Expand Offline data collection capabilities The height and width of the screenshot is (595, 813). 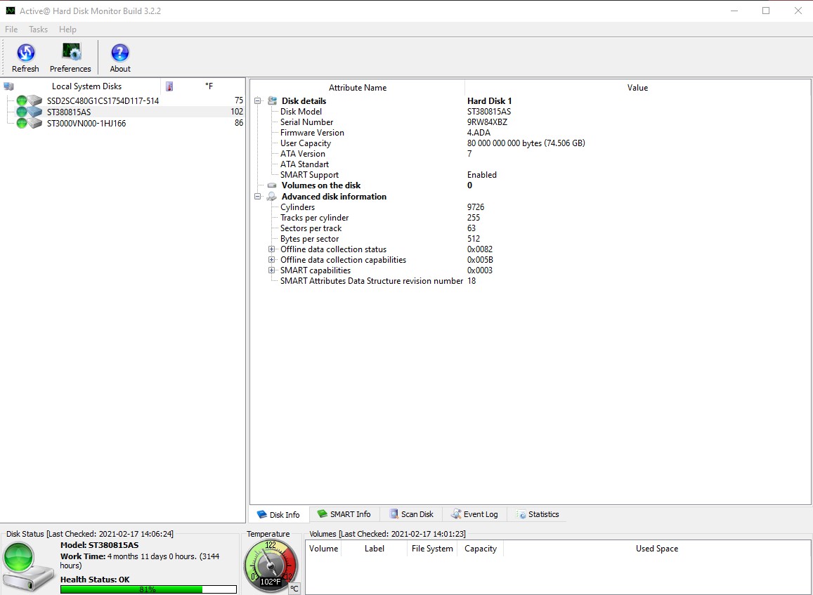271,260
